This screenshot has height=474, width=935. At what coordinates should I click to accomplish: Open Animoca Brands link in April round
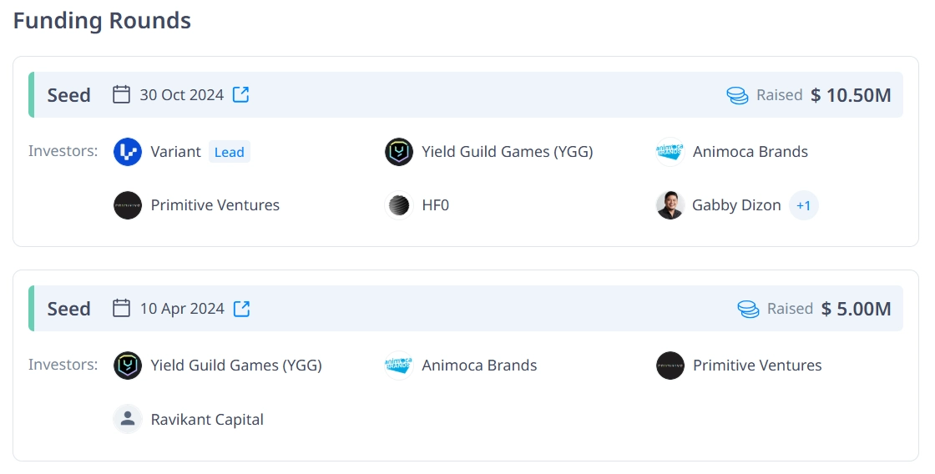click(479, 366)
